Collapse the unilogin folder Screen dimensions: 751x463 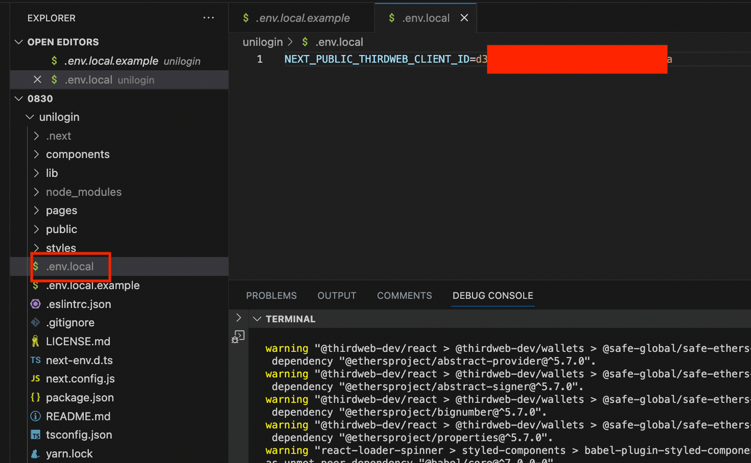(x=29, y=117)
